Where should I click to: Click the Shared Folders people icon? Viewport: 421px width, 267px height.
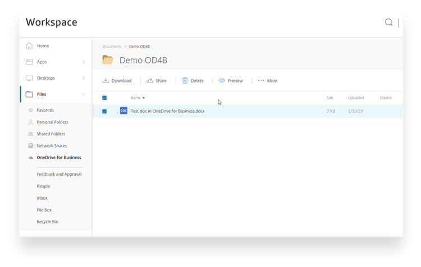pyautogui.click(x=31, y=134)
